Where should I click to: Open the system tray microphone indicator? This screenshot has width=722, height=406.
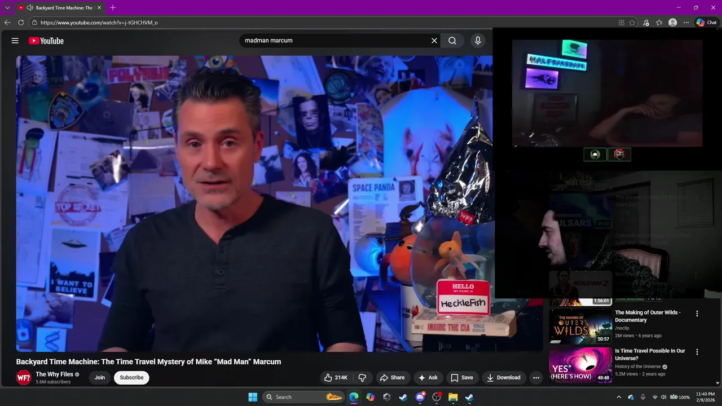pos(643,397)
